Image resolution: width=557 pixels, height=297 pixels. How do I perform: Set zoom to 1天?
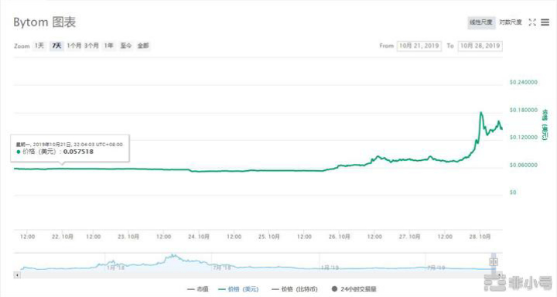click(39, 46)
